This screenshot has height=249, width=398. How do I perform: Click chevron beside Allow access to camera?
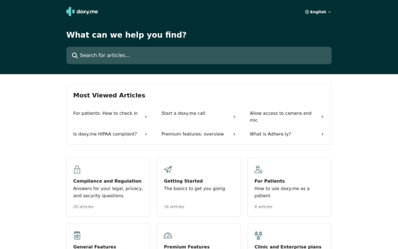322,117
